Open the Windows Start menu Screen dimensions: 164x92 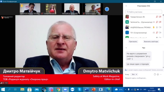coord(3,89)
